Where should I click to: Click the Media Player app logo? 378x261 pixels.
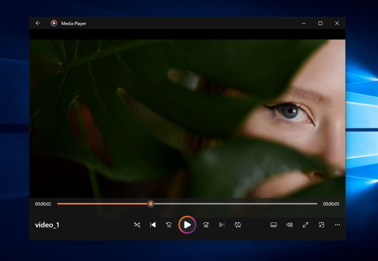[x=54, y=23]
